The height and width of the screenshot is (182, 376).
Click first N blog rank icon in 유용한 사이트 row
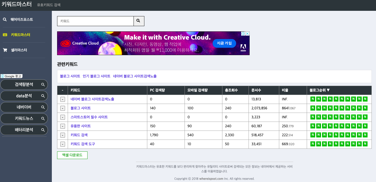[313, 126]
